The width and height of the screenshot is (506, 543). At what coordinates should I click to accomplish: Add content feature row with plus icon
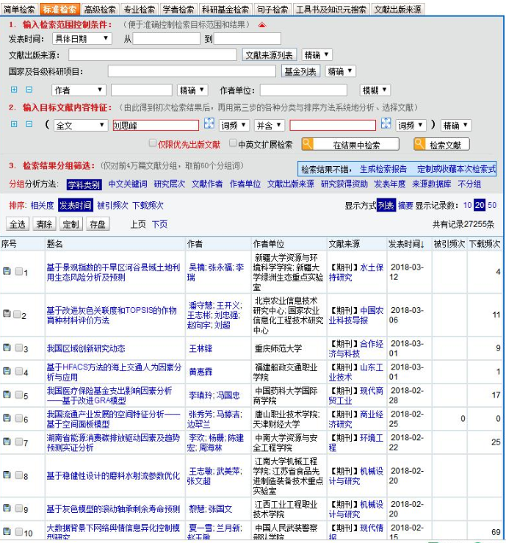[x=14, y=124]
